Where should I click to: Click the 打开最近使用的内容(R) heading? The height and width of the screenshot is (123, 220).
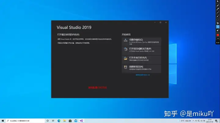pos(68,34)
